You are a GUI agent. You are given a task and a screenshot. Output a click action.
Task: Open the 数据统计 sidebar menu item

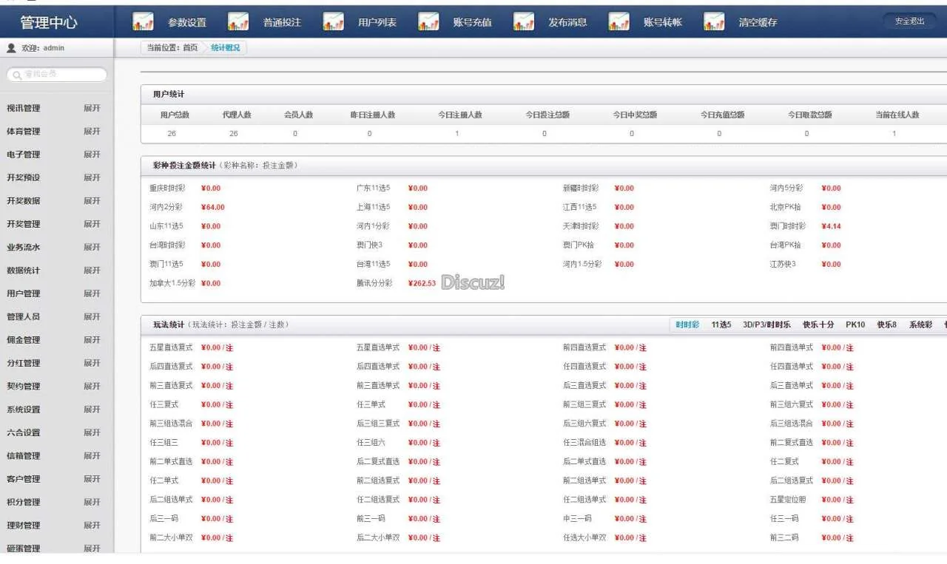24,271
